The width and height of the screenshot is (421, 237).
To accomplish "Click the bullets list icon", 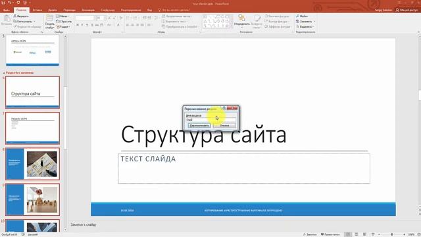I will pos(128,18).
